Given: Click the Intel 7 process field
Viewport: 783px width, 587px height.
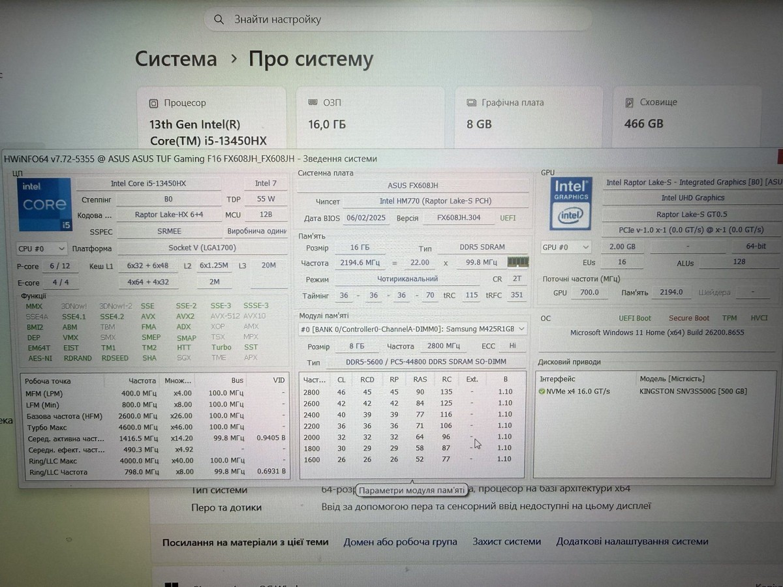Looking at the screenshot, I should (266, 184).
